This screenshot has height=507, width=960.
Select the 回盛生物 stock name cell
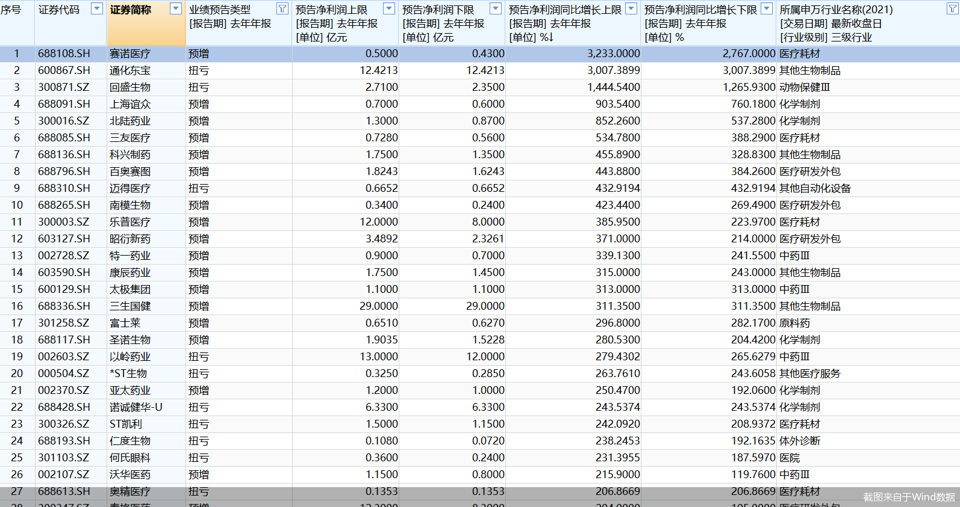click(x=130, y=87)
